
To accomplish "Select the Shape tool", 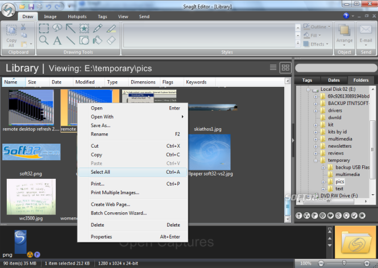I will click(x=84, y=40).
